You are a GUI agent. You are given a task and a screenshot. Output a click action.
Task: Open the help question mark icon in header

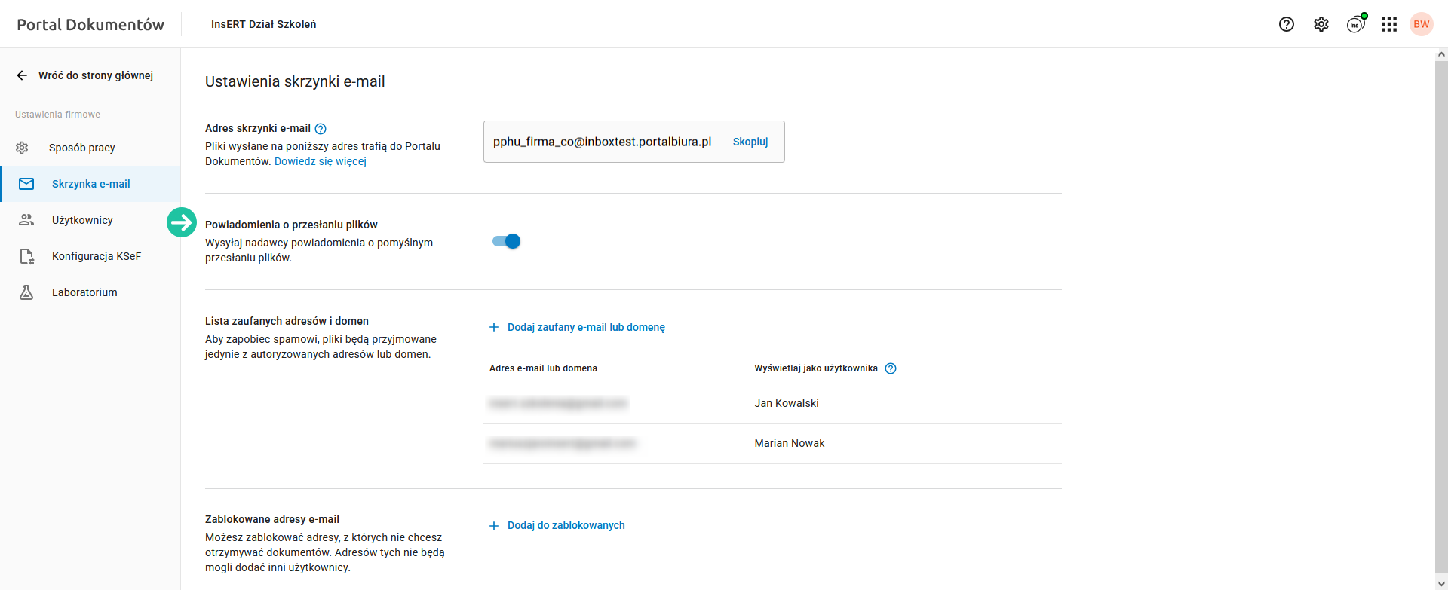[x=1287, y=24]
